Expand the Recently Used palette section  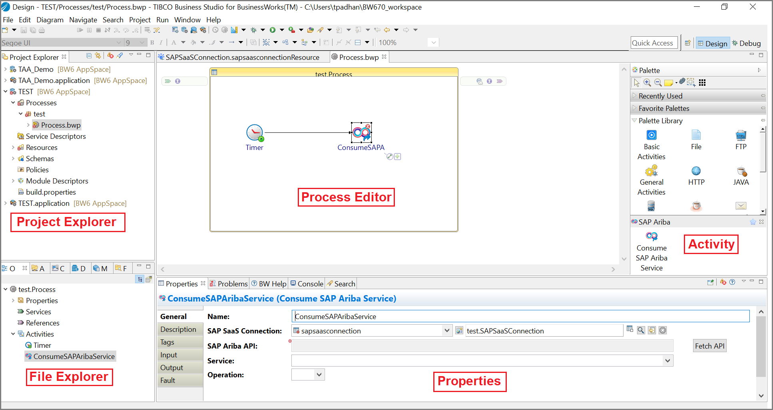point(634,96)
